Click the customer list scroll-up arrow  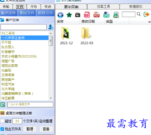point(51,33)
